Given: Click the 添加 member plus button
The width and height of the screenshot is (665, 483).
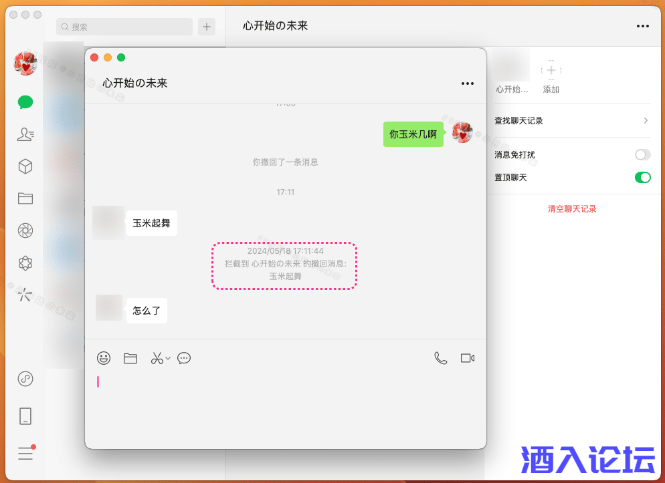Looking at the screenshot, I should tap(551, 69).
